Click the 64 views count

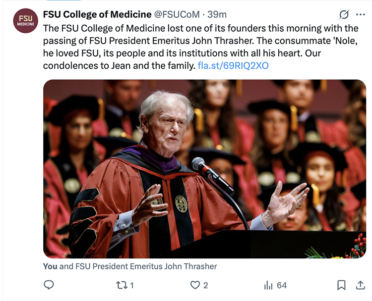(x=282, y=285)
